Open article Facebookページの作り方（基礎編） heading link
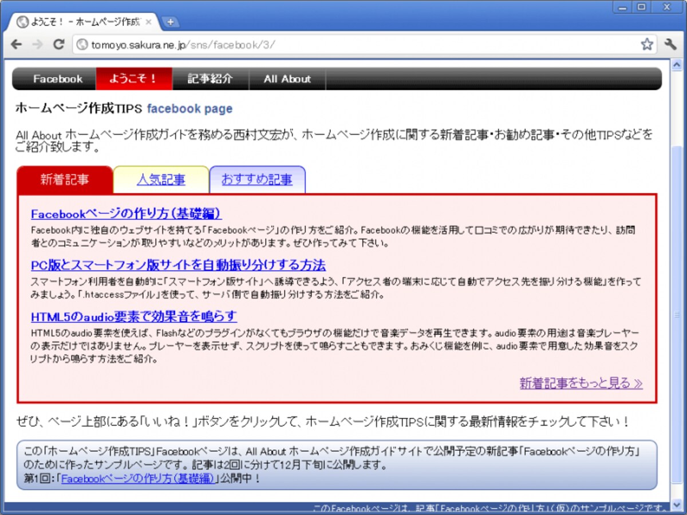This screenshot has width=687, height=515. pyautogui.click(x=126, y=214)
